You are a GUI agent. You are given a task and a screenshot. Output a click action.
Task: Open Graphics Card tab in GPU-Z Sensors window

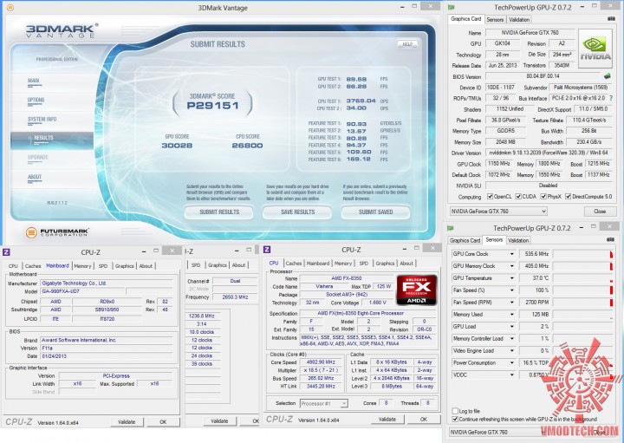click(x=465, y=240)
